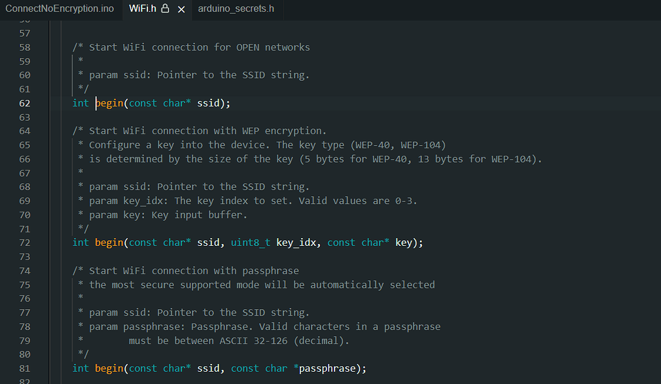Image resolution: width=661 pixels, height=384 pixels.
Task: Switch to the ConnectNoEncryption.ino tab
Action: [x=59, y=8]
